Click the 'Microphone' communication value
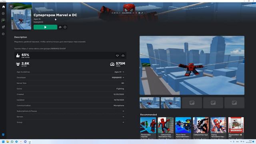Viewport: 256px width, 144px height. click(119, 106)
